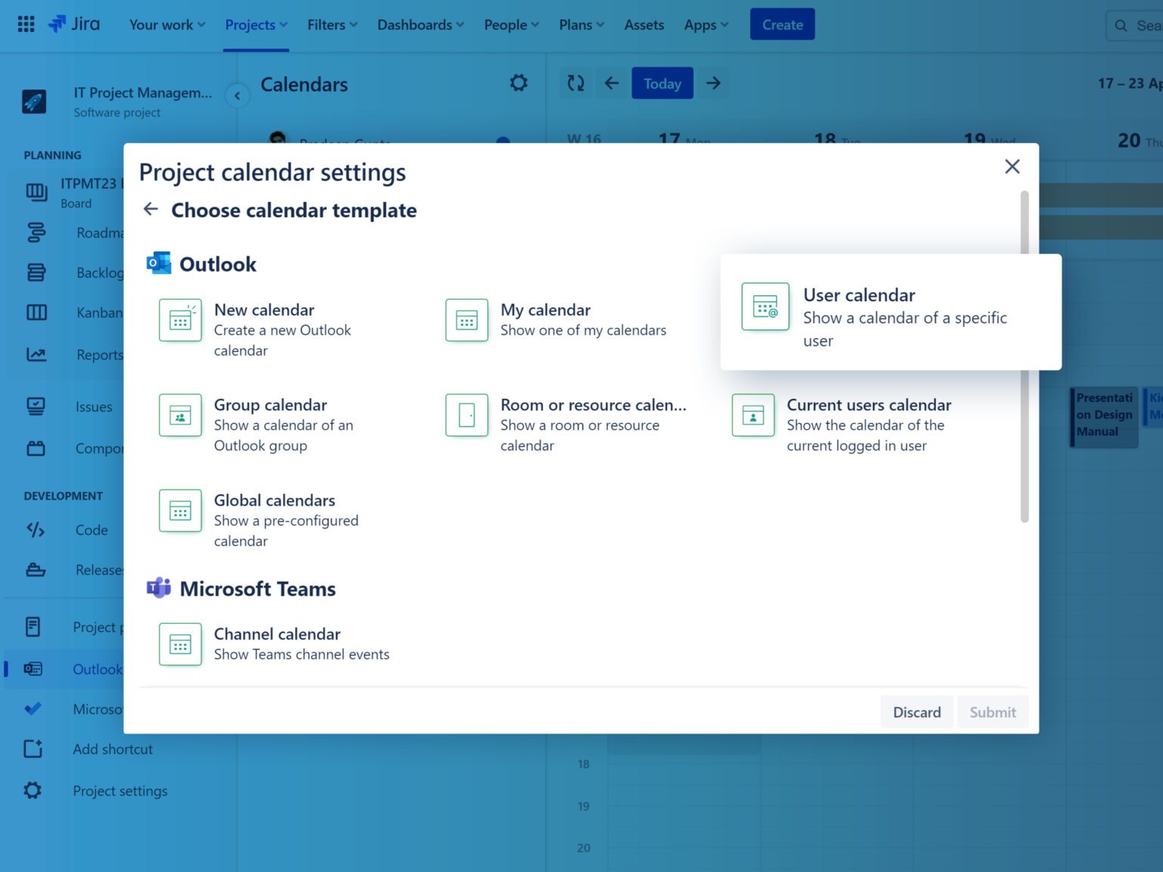This screenshot has width=1163, height=872.
Task: Click the Create button
Action: point(782,24)
